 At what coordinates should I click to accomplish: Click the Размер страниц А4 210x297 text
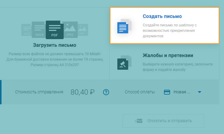tap(55, 65)
